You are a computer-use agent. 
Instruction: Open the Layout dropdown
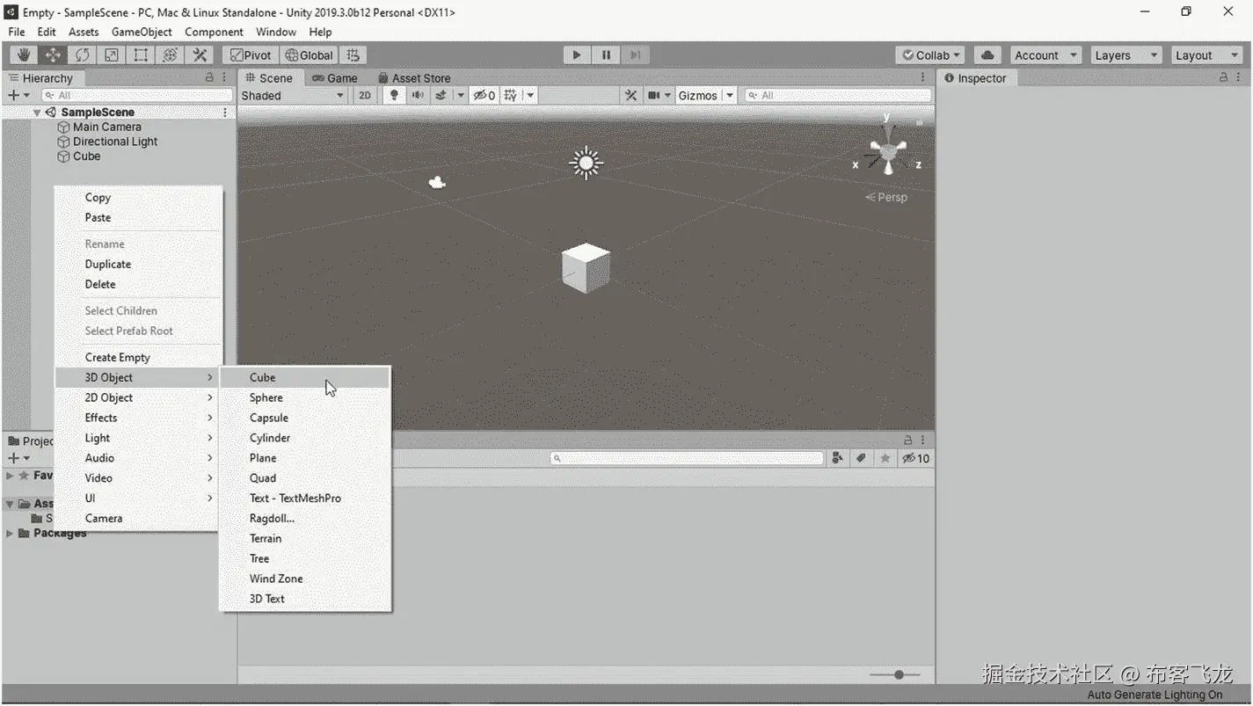tap(1206, 55)
